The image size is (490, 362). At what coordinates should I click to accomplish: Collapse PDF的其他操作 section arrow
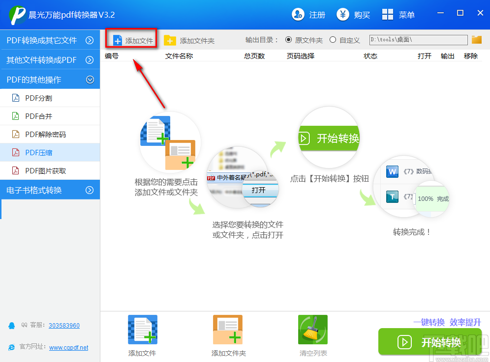click(90, 80)
